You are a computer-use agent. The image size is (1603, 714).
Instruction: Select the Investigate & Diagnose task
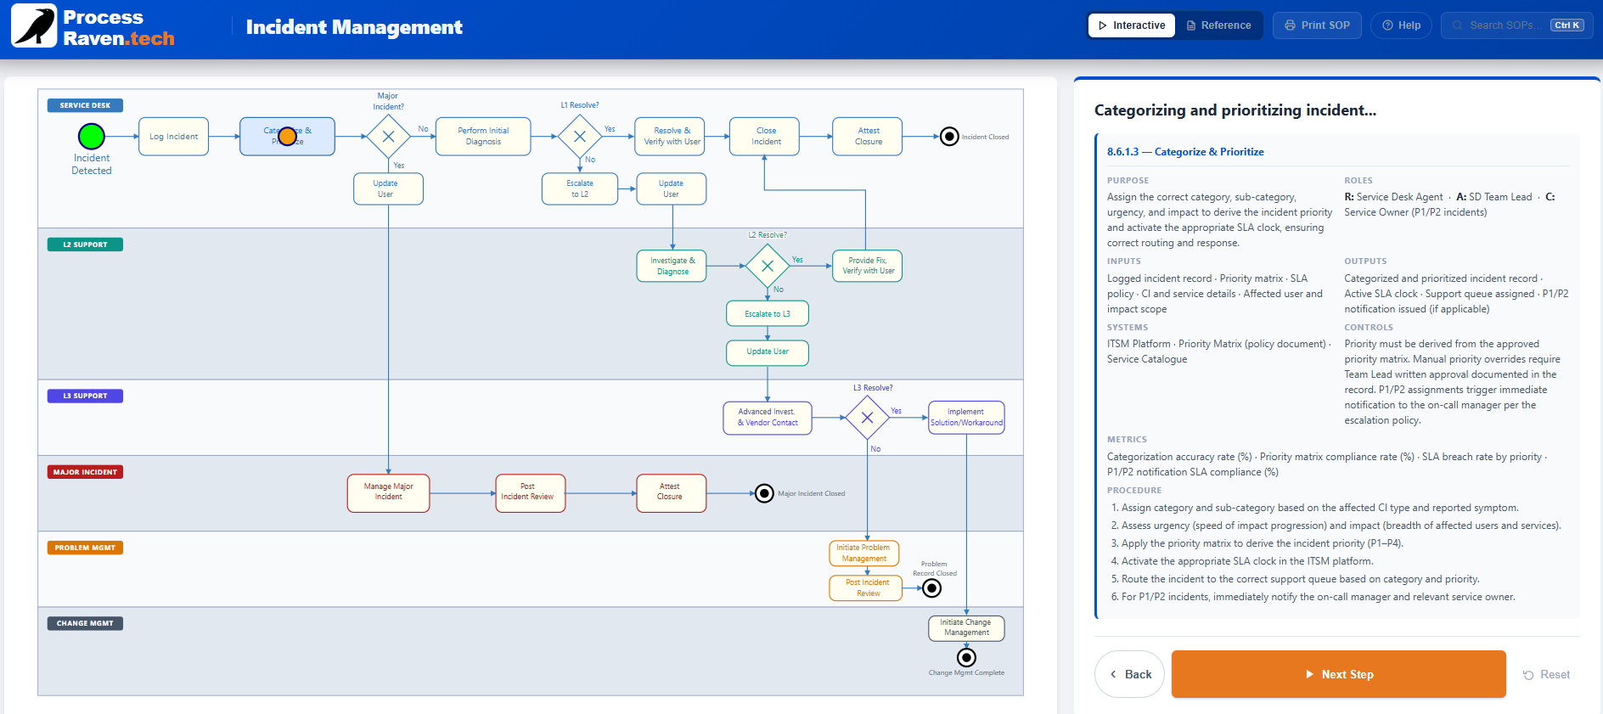point(672,266)
